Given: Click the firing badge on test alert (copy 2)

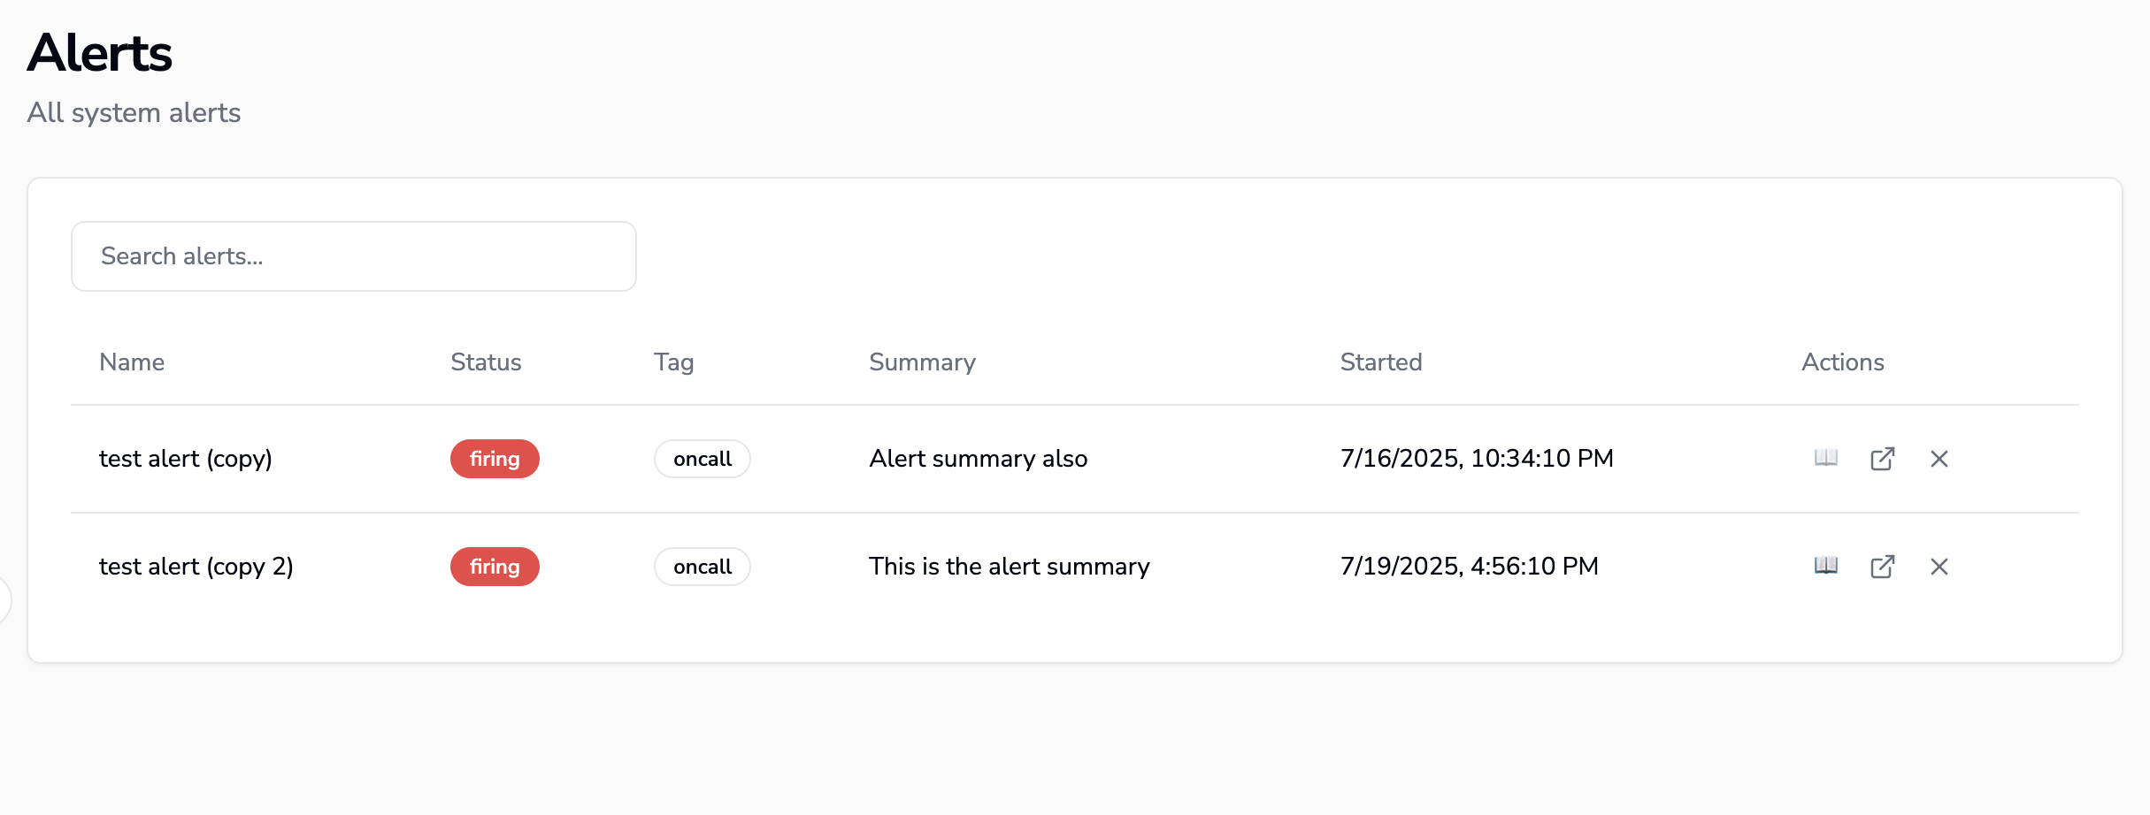Looking at the screenshot, I should pyautogui.click(x=495, y=567).
